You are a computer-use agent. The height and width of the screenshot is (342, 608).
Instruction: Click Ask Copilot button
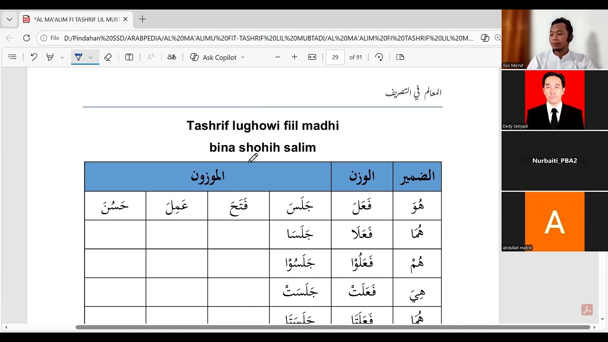[x=213, y=57]
